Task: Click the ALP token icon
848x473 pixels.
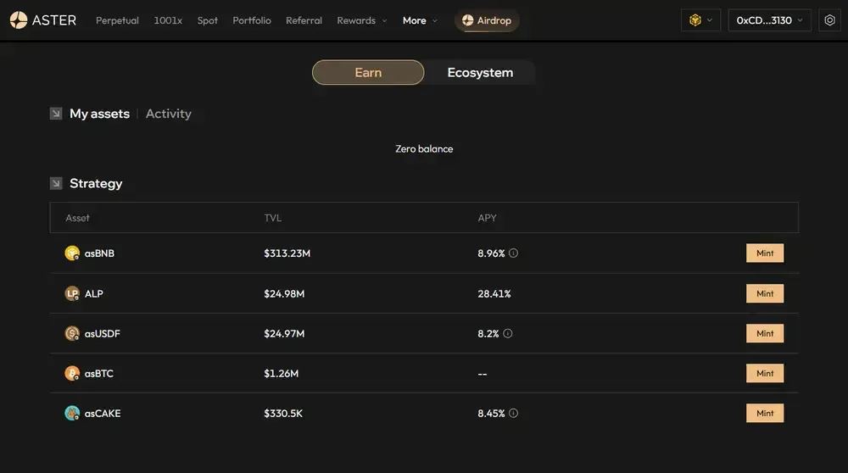Action: click(x=72, y=293)
